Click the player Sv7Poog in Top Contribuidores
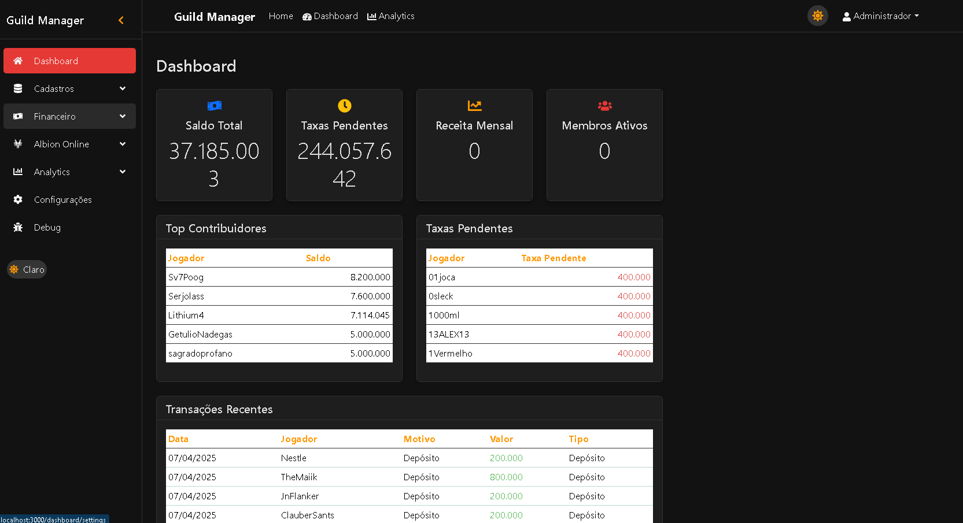 [186, 277]
